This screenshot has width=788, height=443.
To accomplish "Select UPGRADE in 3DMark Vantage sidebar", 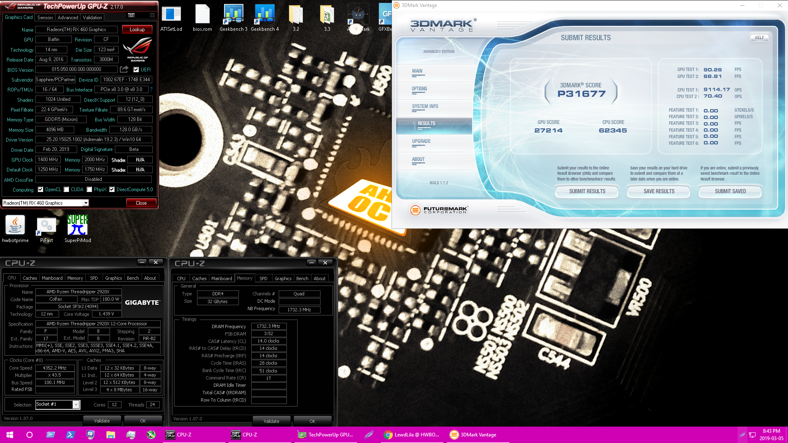I will [x=434, y=143].
